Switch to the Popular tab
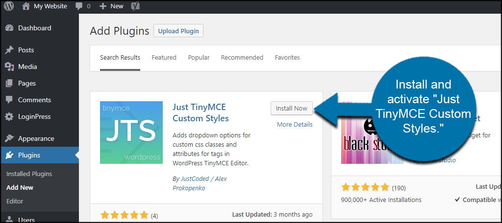This screenshot has height=223, width=502. [199, 58]
